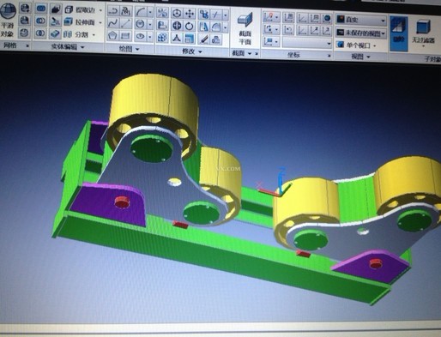
Task: Click the Section Plane (截面平面) button
Action: point(245,29)
